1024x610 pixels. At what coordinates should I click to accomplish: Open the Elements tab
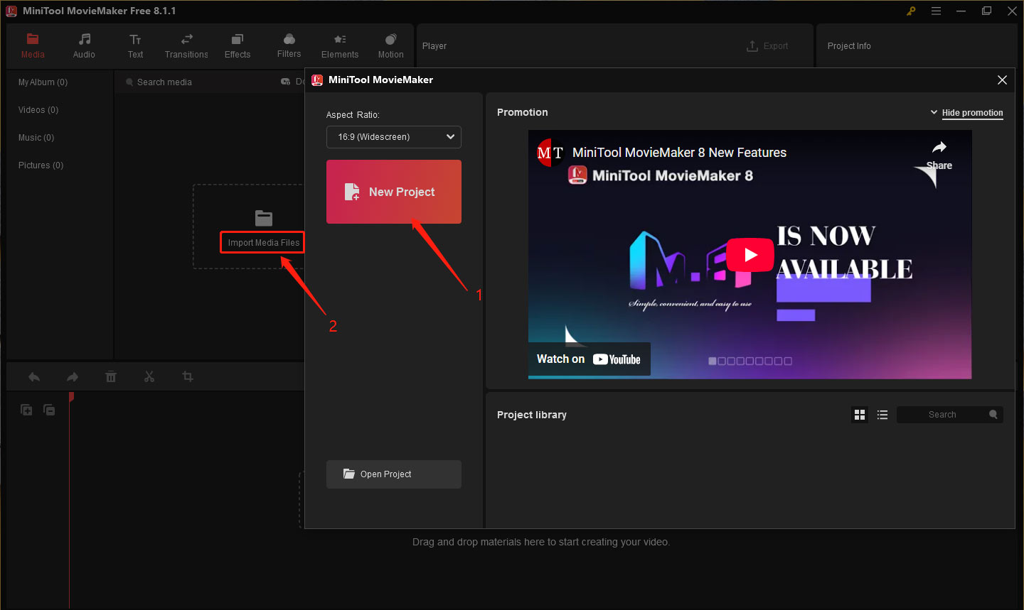340,45
